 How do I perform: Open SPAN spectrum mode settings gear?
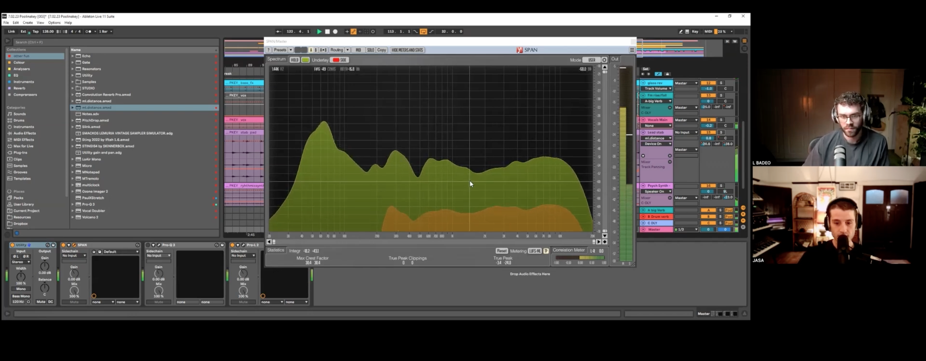point(604,60)
